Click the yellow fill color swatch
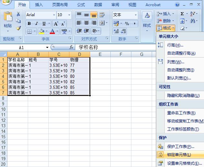 tap(41, 31)
